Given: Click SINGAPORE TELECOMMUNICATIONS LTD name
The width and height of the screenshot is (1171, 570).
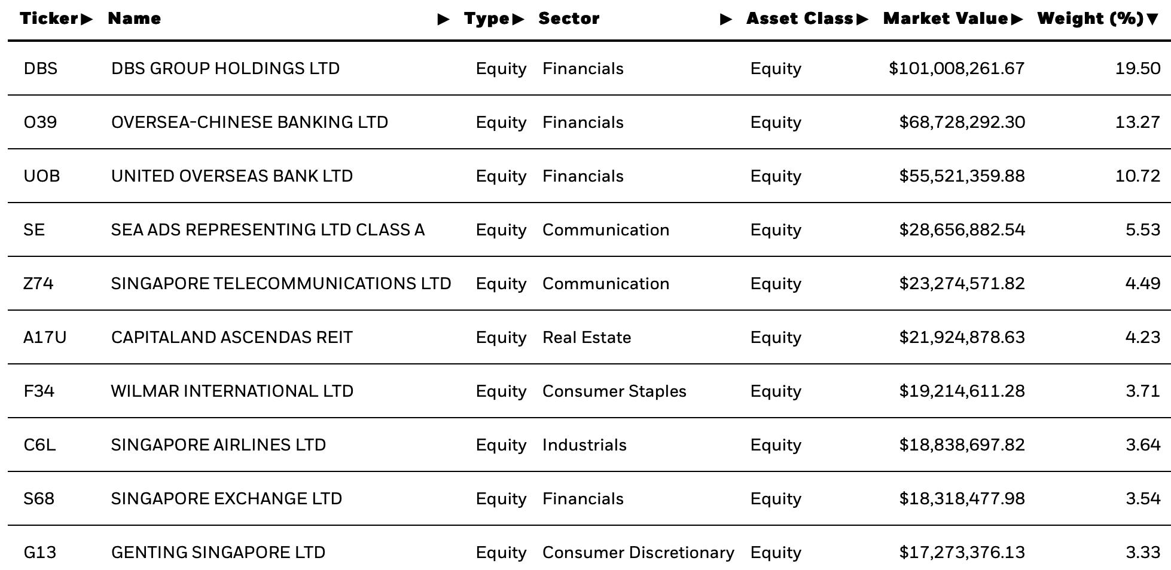Looking at the screenshot, I should 281,284.
